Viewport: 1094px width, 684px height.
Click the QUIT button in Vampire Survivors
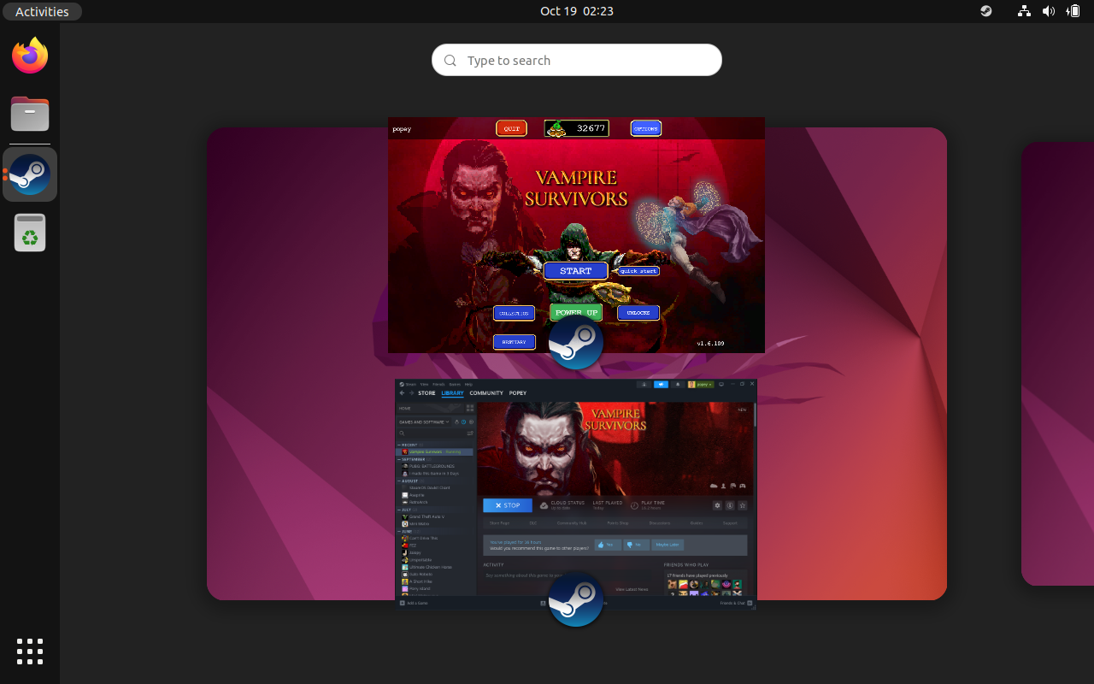tap(511, 128)
